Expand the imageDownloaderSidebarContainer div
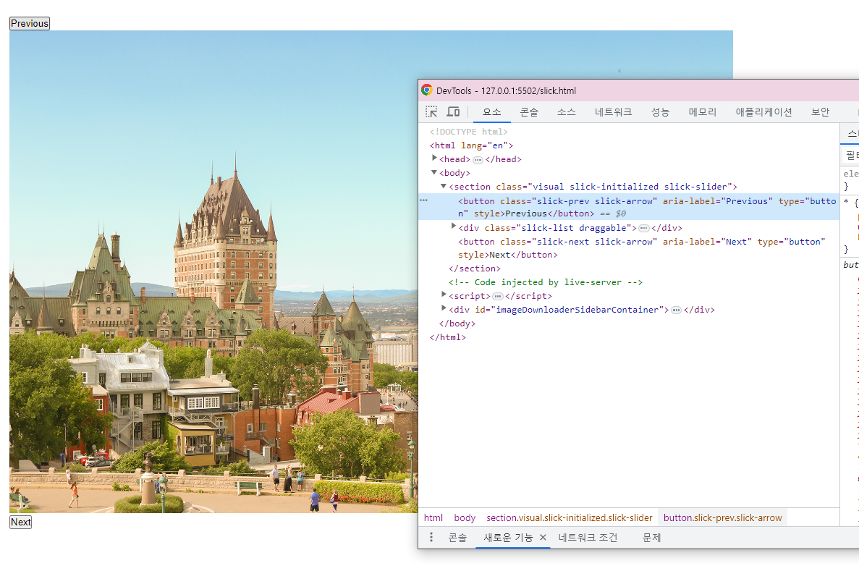Screen dimensions: 859x571 tap(444, 309)
